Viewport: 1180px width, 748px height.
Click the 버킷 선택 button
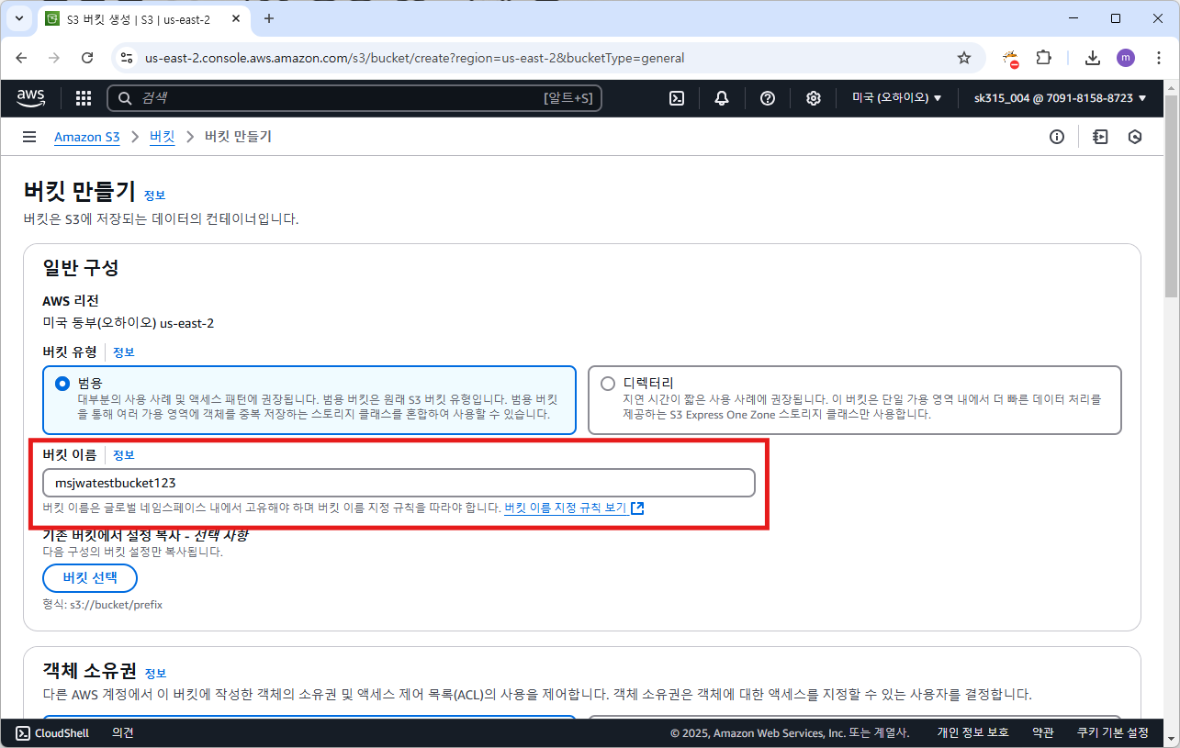90,578
